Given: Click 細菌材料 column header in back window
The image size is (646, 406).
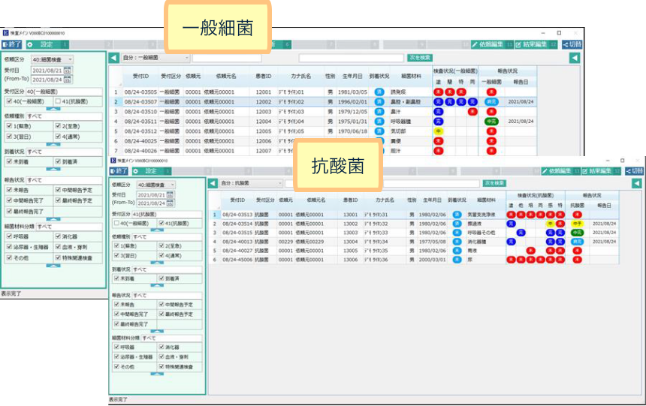Looking at the screenshot, I should [414, 77].
